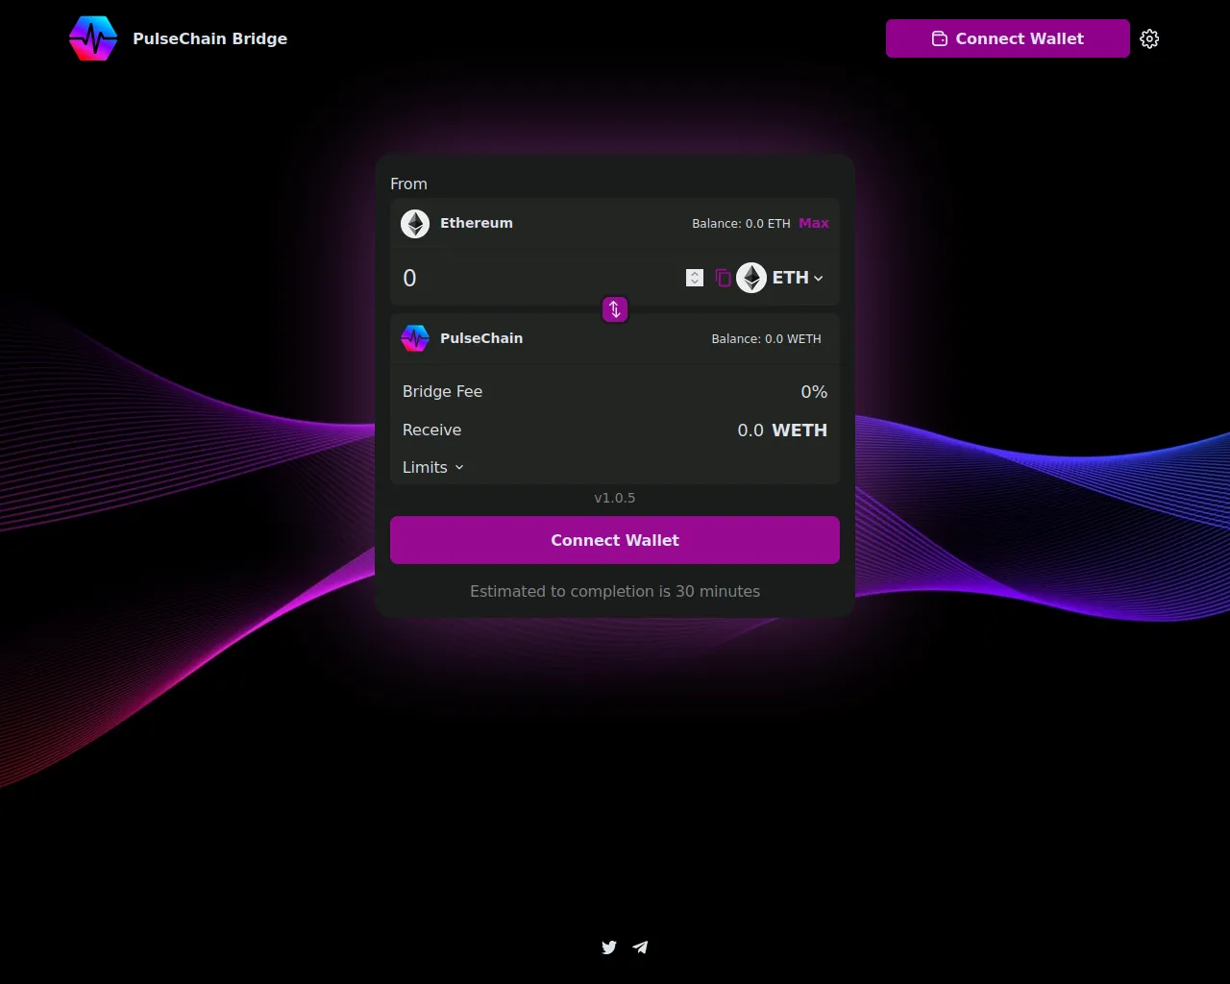Image resolution: width=1230 pixels, height=984 pixels.
Task: Open the ETH token selector chevron
Action: (819, 278)
